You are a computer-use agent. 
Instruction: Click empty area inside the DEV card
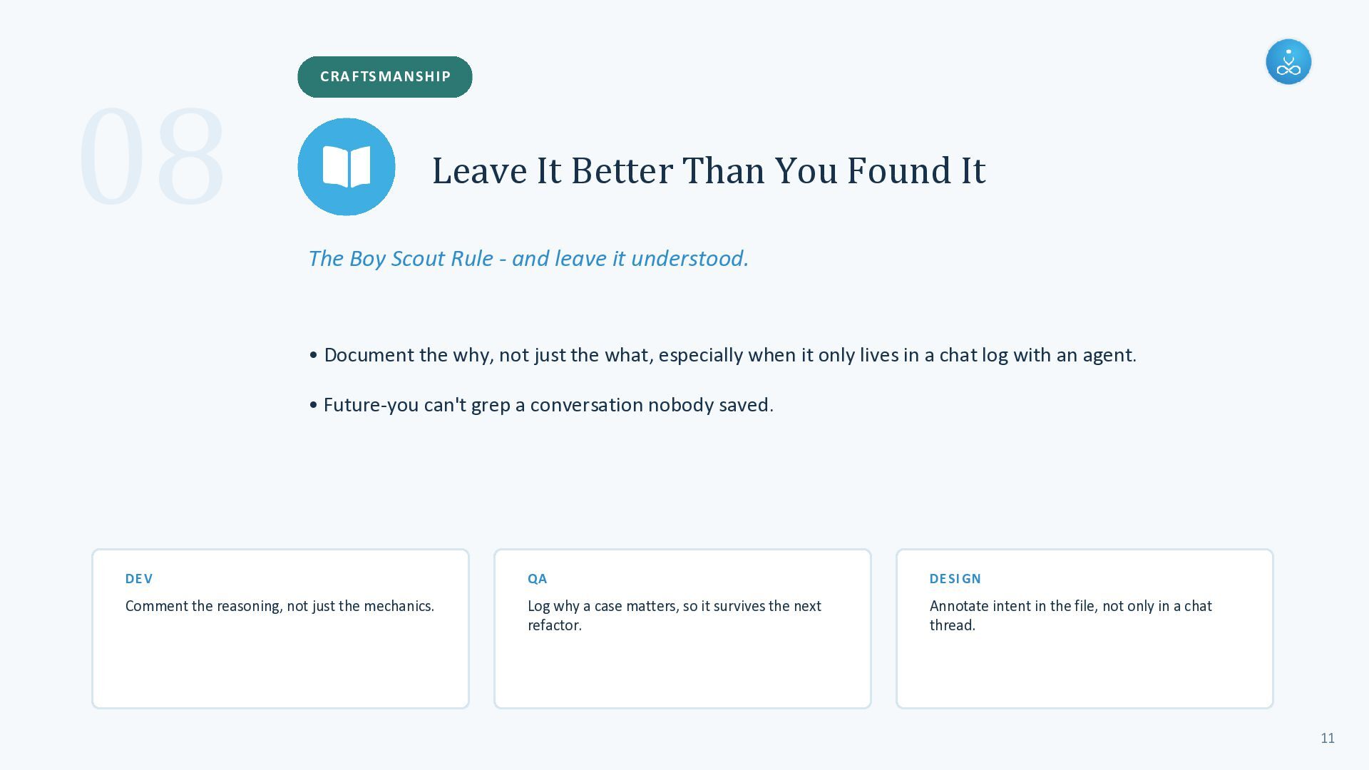280,667
